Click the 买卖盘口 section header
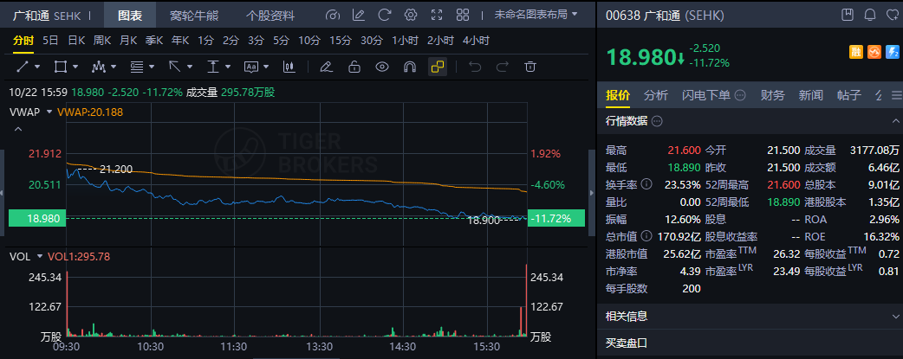Screen dimensions: 903x359 pos(750,343)
